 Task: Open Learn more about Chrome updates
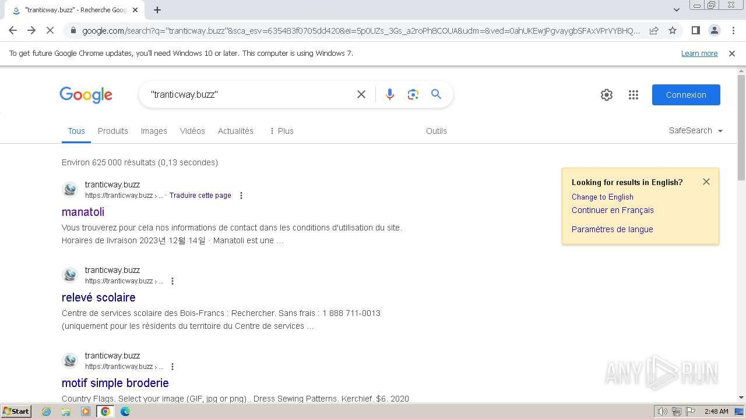[699, 54]
